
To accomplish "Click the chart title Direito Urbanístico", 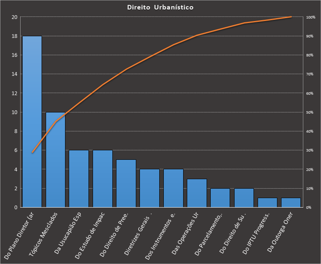I will tap(160, 7).
